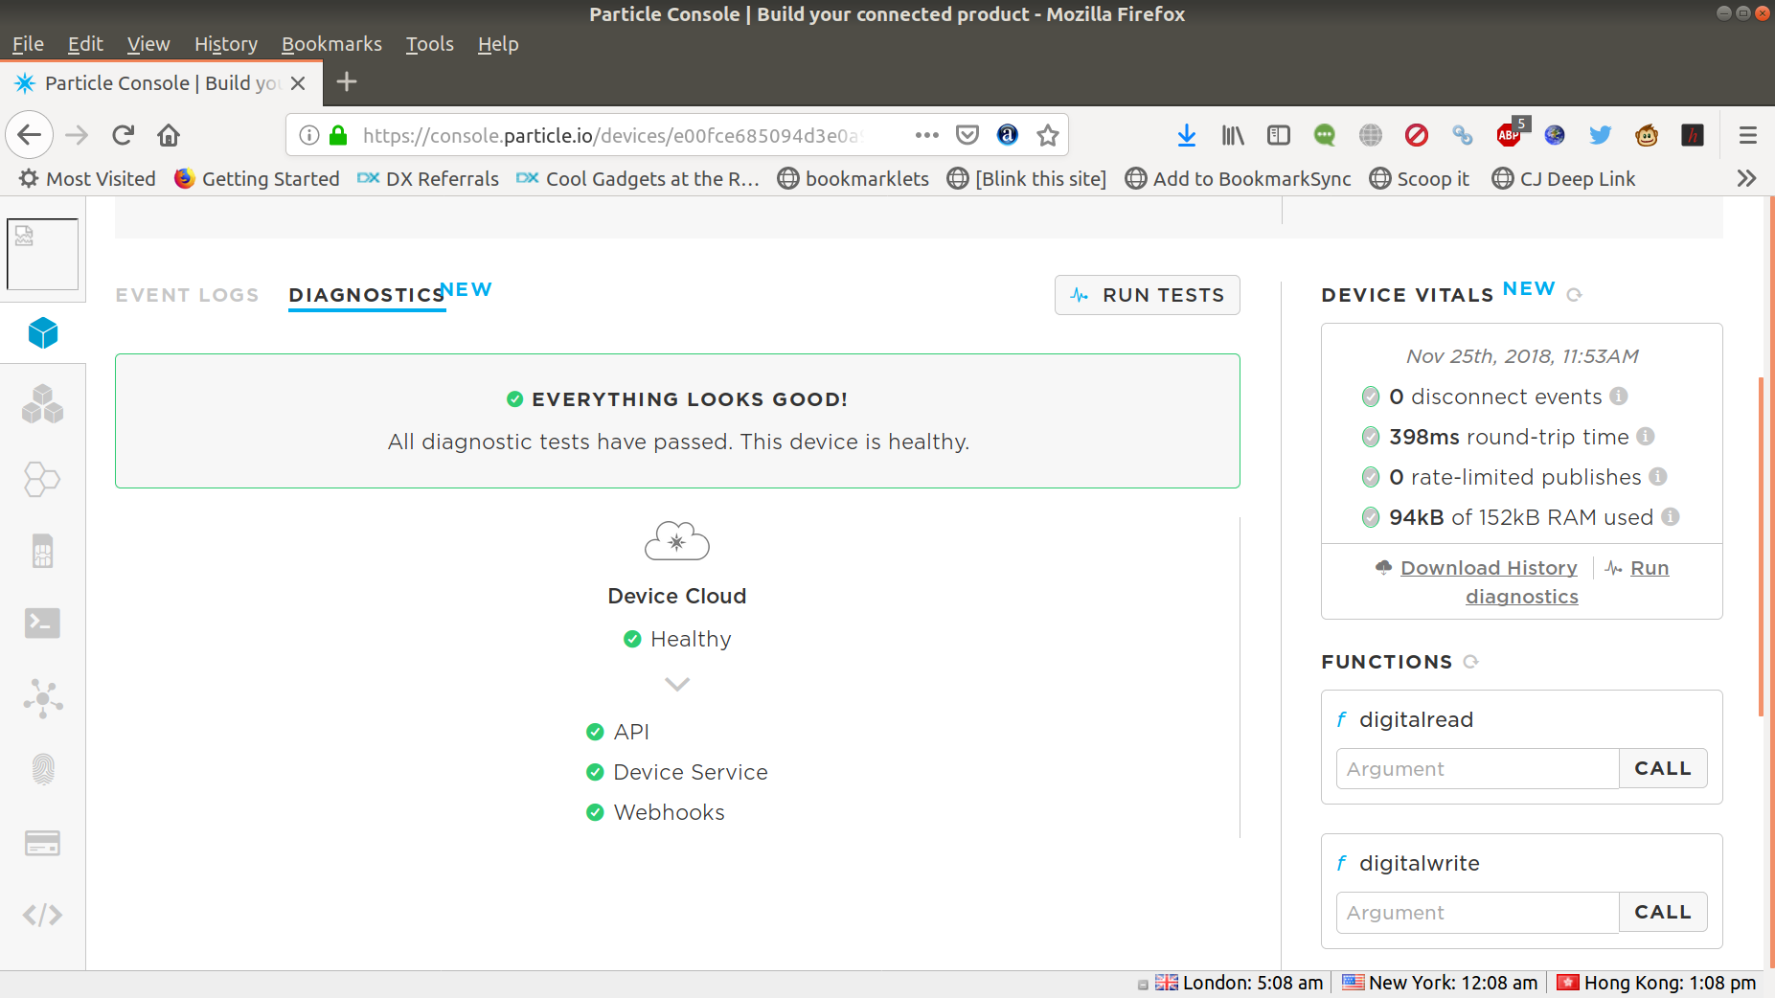1775x998 pixels.
Task: Open the SIM cards sidebar icon
Action: pyautogui.click(x=43, y=551)
